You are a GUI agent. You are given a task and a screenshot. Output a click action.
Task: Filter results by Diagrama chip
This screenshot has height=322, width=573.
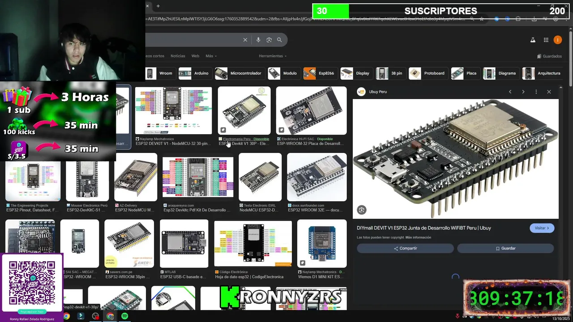(x=500, y=73)
